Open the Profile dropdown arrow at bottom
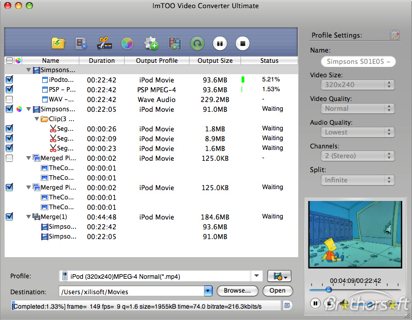 pos(256,276)
